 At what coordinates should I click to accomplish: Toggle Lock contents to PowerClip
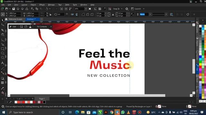(30, 27)
